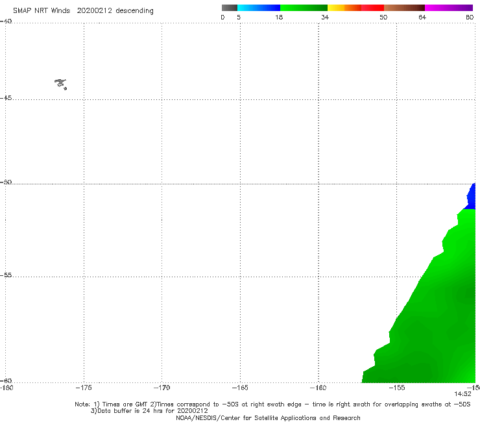Click the longitude label "-175"
Screen dimensions: 480x422
point(84,388)
